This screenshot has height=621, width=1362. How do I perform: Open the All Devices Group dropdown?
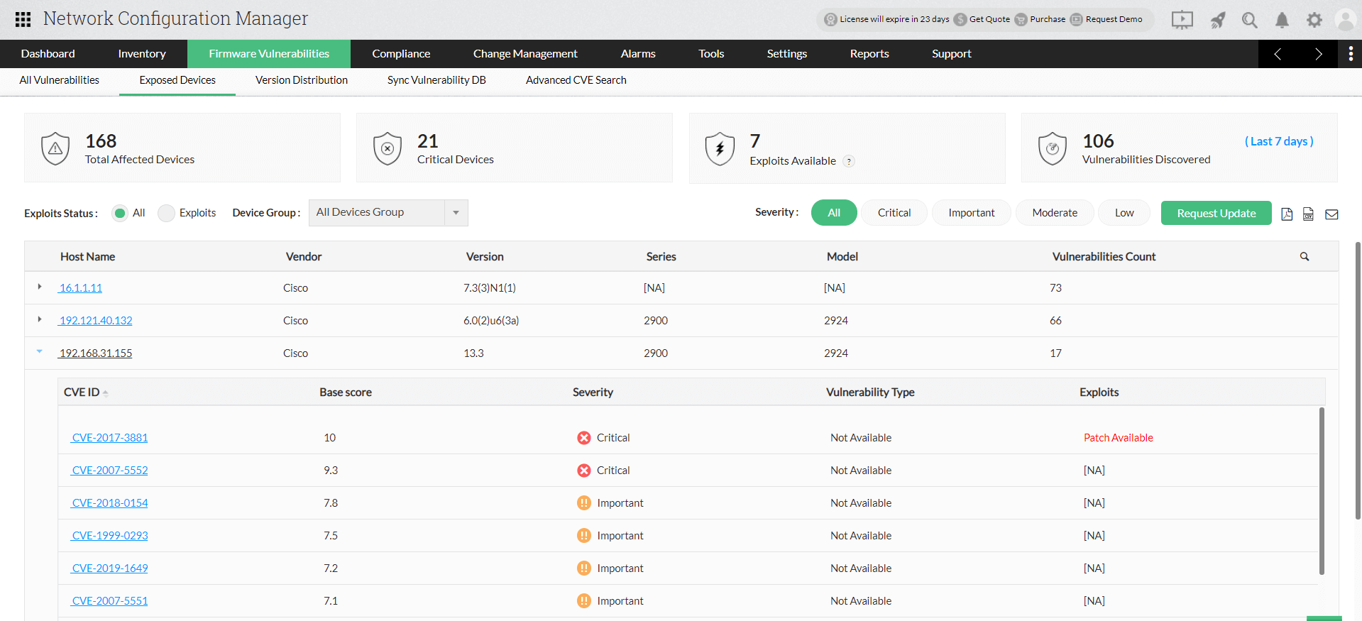pos(388,213)
